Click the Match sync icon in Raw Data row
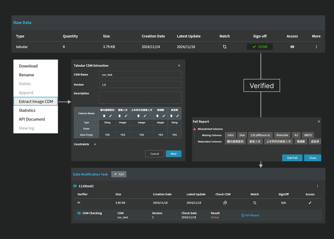Image resolution: width=334 pixels, height=239 pixels. coord(224,47)
